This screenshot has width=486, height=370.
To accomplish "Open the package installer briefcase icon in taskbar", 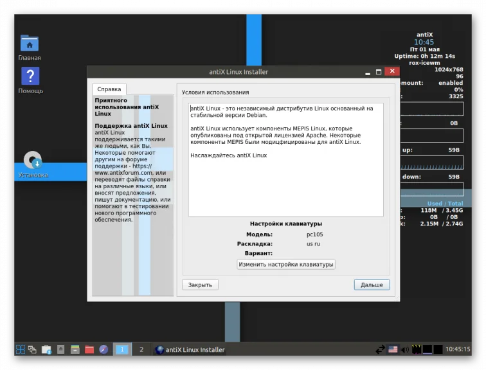I will (x=46, y=349).
